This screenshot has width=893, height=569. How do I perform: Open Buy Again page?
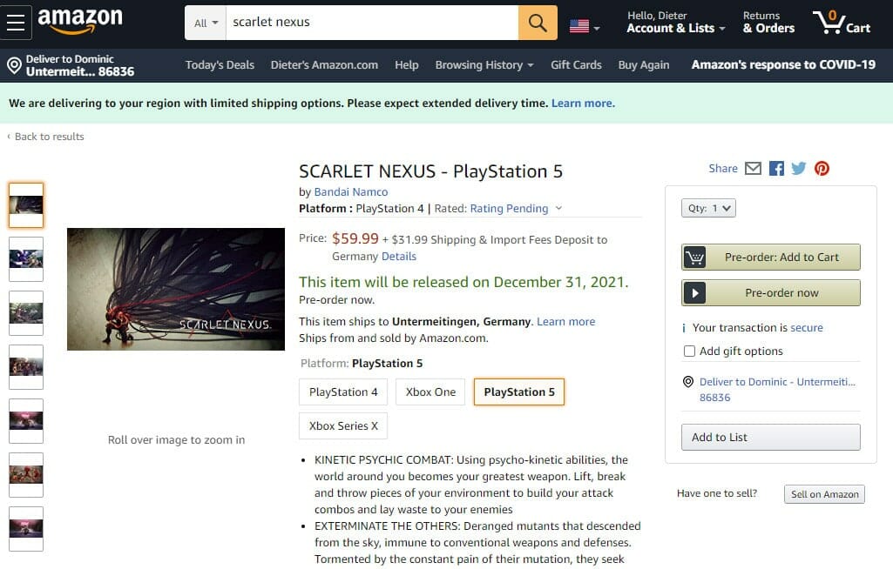click(x=644, y=65)
